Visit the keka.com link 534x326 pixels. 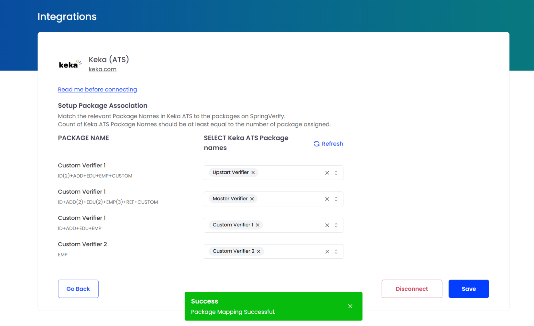(103, 69)
